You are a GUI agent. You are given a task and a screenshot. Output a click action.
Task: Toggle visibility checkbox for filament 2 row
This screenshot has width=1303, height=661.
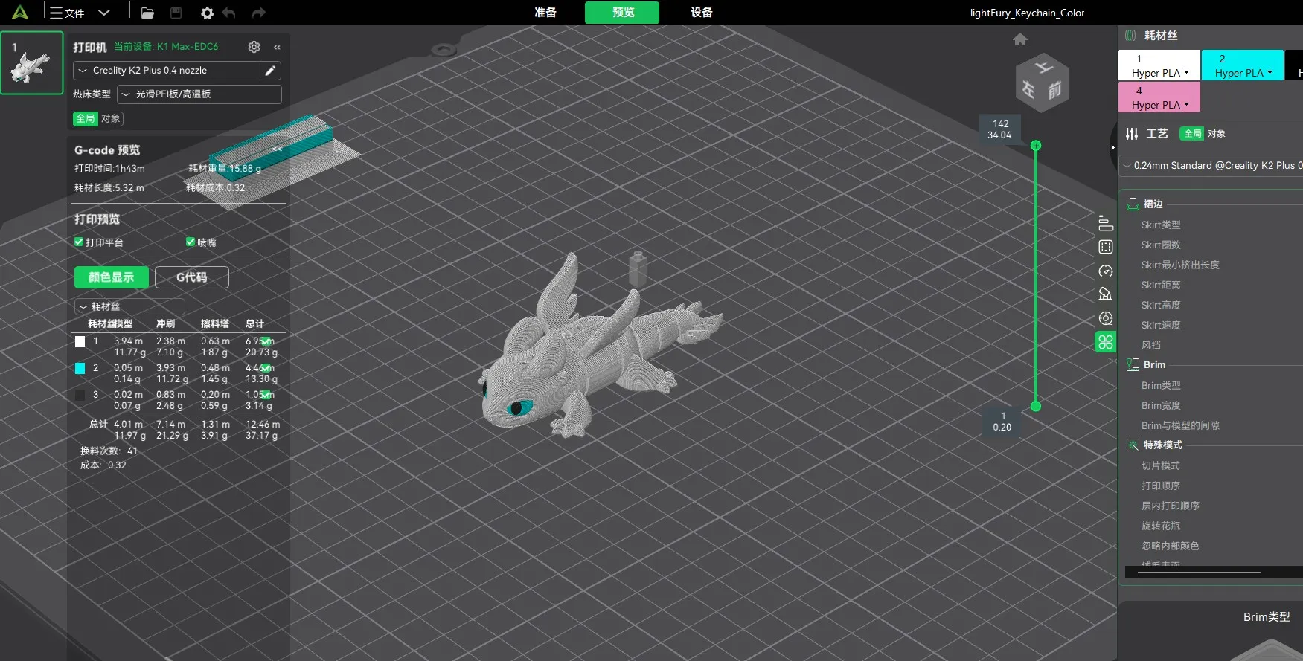[266, 368]
